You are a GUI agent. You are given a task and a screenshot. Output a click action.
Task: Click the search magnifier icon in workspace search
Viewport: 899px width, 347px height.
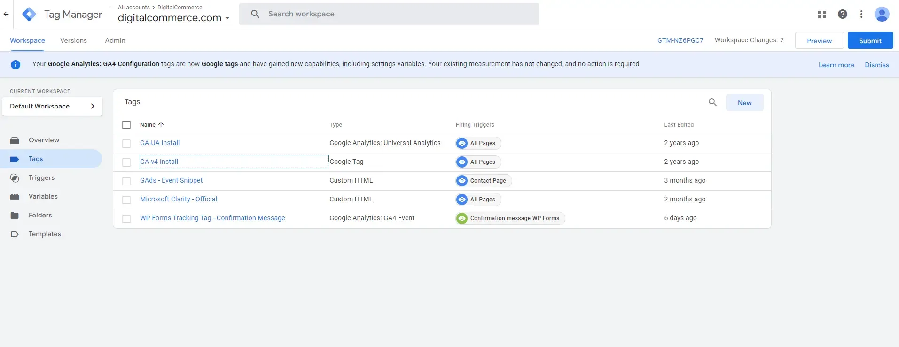[255, 14]
